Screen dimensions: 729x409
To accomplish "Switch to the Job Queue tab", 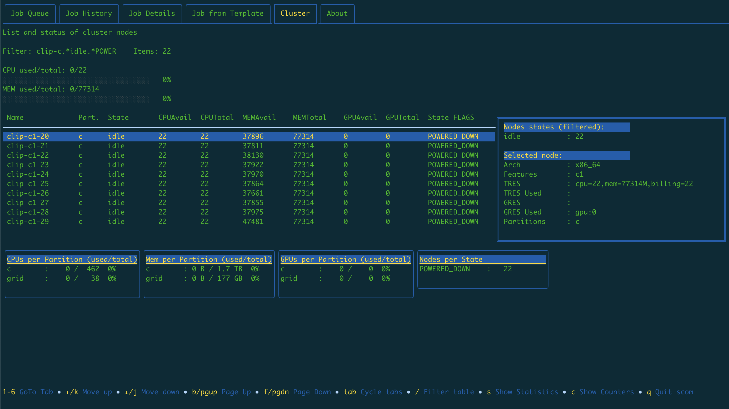I will tap(30, 13).
